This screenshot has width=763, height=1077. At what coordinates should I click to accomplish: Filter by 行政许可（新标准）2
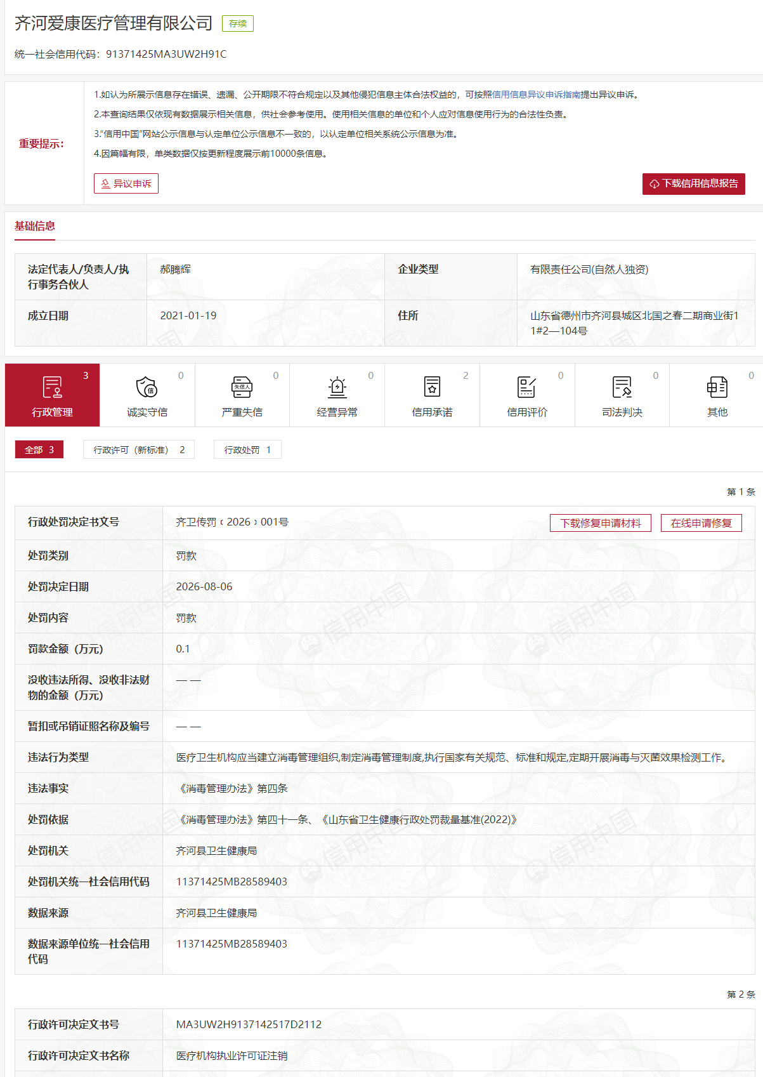[x=139, y=449]
